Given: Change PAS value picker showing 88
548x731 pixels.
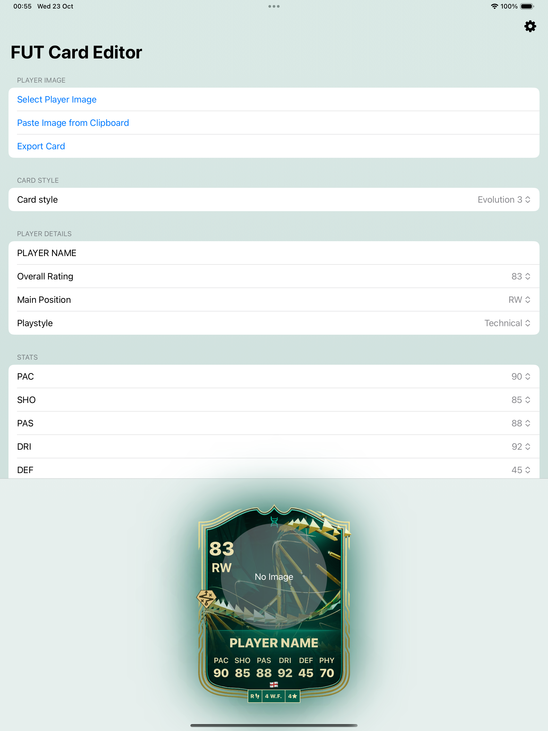Looking at the screenshot, I should 274,423.
